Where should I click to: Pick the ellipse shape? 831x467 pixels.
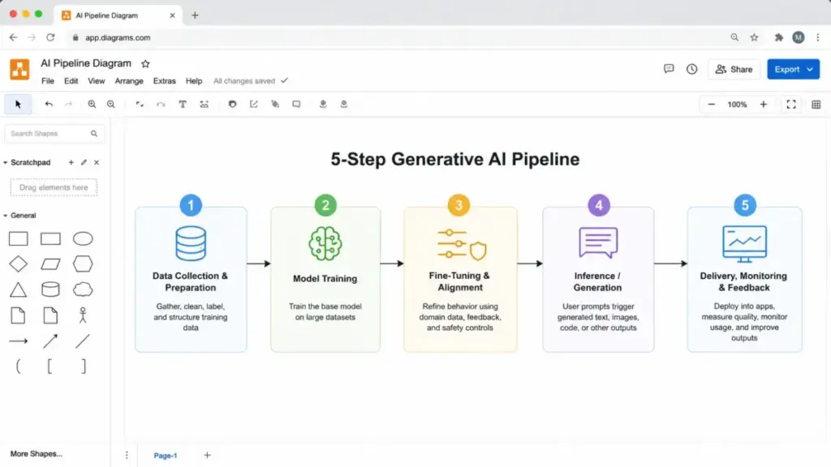[83, 239]
